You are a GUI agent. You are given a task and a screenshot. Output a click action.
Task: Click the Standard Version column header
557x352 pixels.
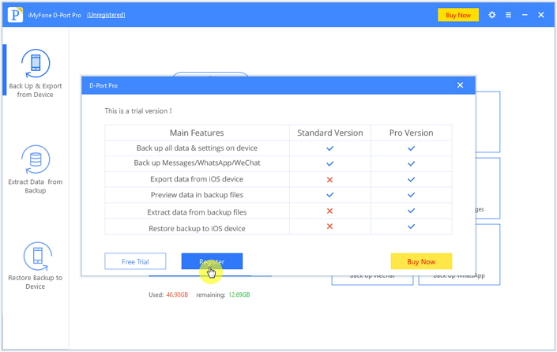330,133
